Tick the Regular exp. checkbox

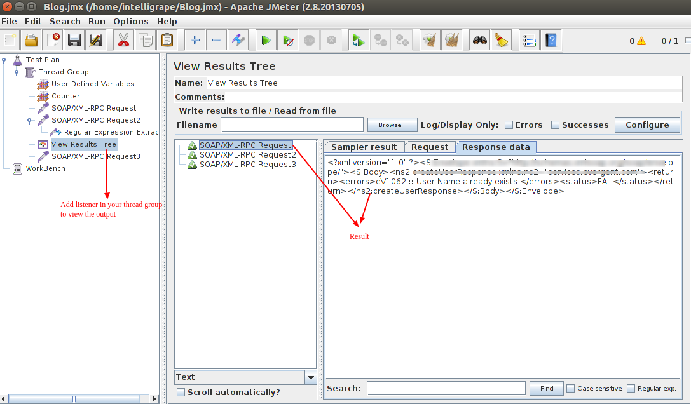click(x=631, y=388)
